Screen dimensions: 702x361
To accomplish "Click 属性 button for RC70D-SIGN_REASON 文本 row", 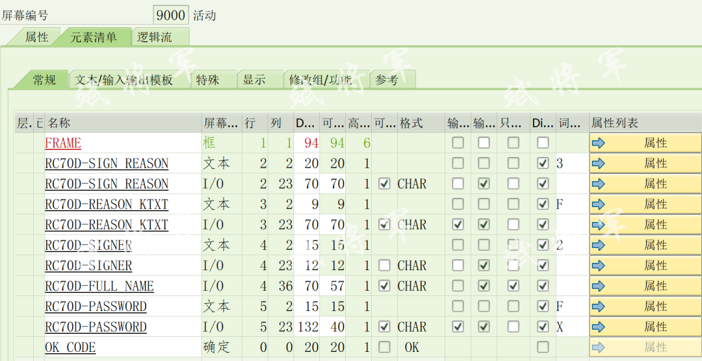I will [645, 164].
